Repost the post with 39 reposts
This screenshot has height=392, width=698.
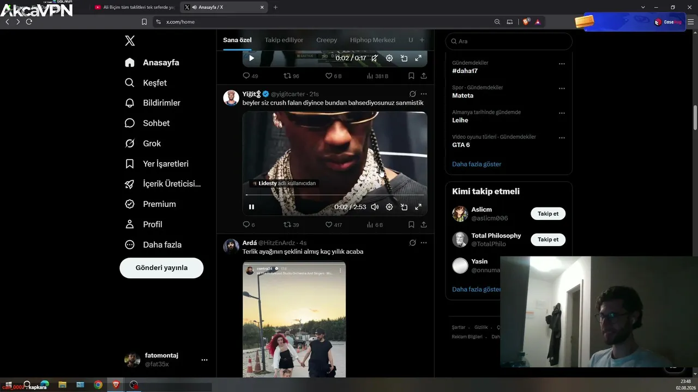(x=291, y=224)
